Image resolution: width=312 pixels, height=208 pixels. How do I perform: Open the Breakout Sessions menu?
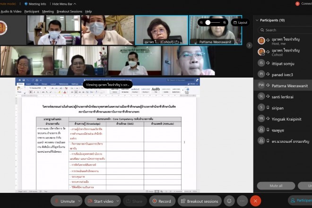pyautogui.click(x=69, y=11)
